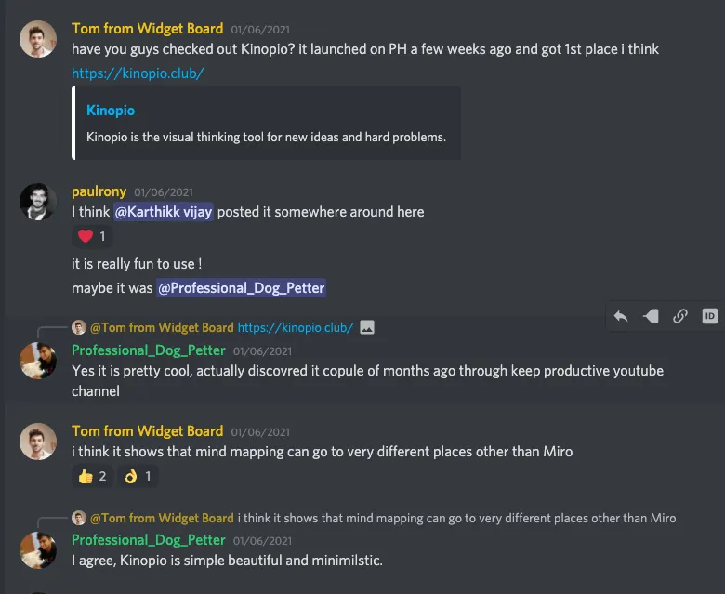This screenshot has height=594, width=725.
Task: Jump to replied message about mind mapping
Action: point(456,518)
